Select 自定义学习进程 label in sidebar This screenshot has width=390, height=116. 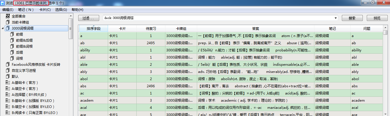click(x=24, y=70)
